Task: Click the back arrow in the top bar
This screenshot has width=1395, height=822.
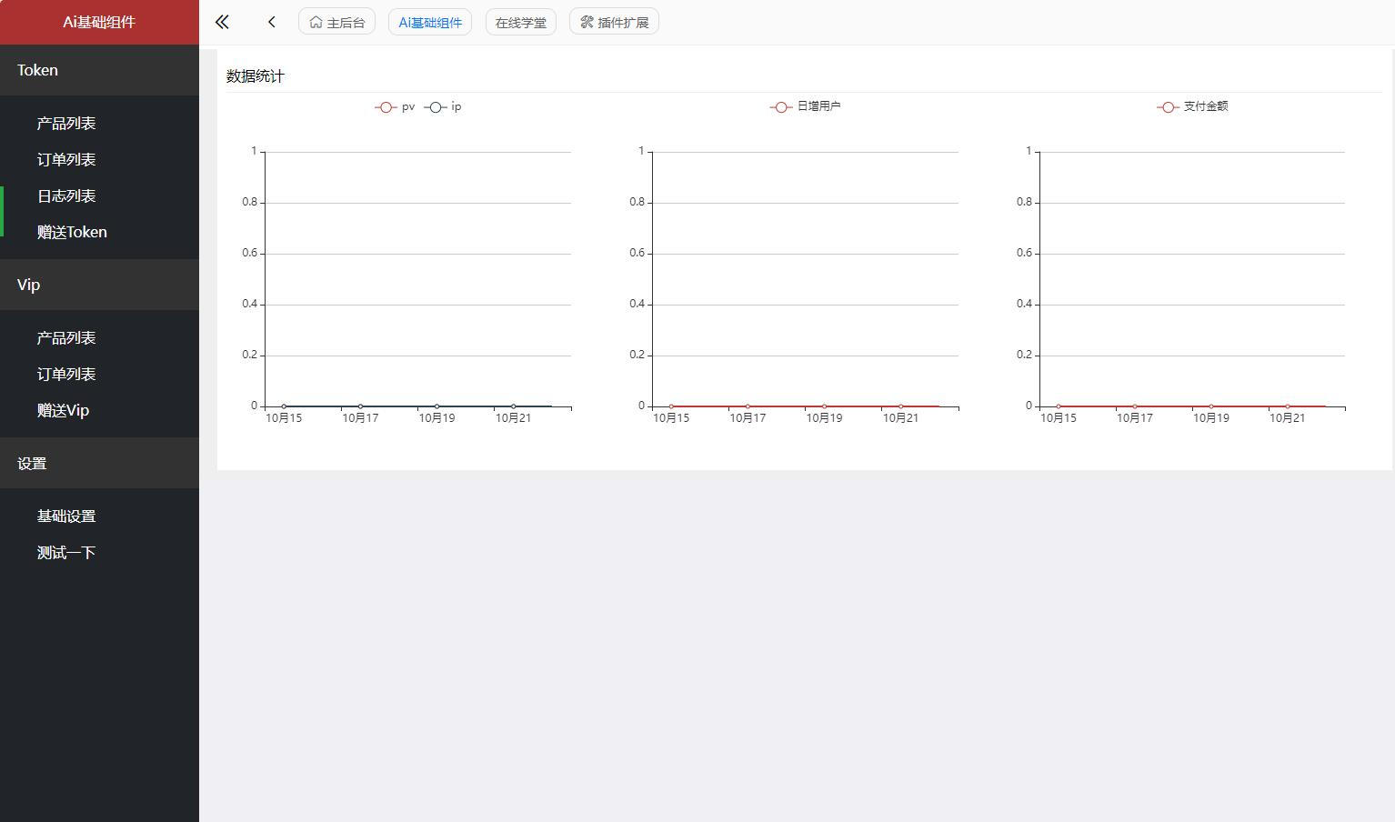Action: [271, 21]
